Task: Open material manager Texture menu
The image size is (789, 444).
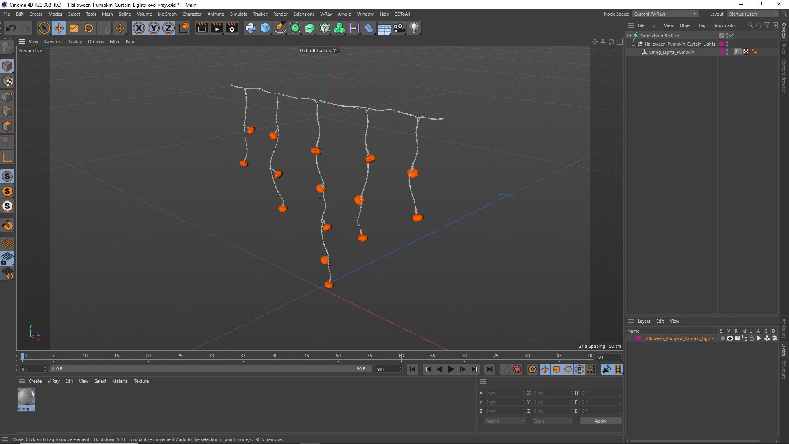Action: pos(141,381)
